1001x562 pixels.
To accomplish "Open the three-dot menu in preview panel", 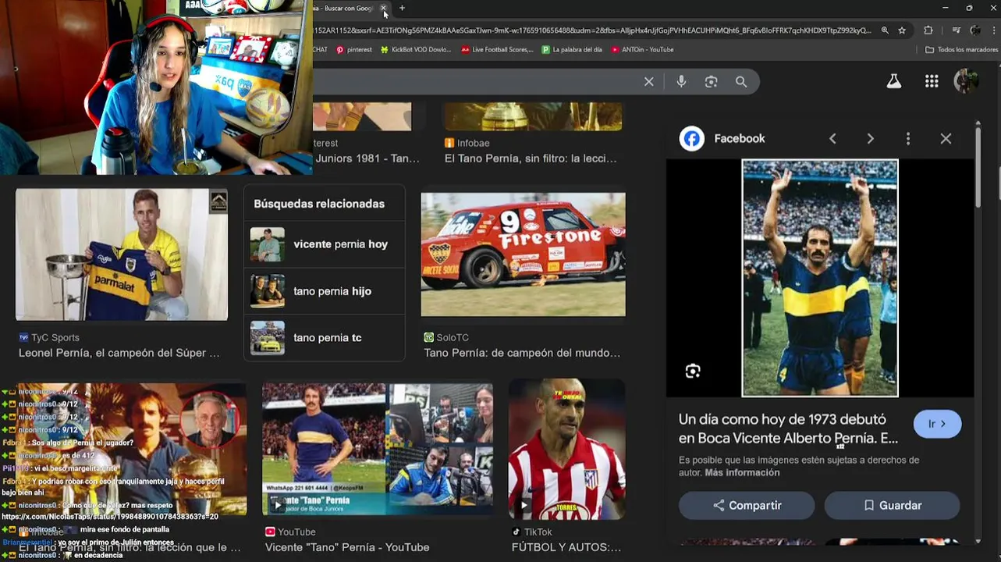I will (x=907, y=138).
